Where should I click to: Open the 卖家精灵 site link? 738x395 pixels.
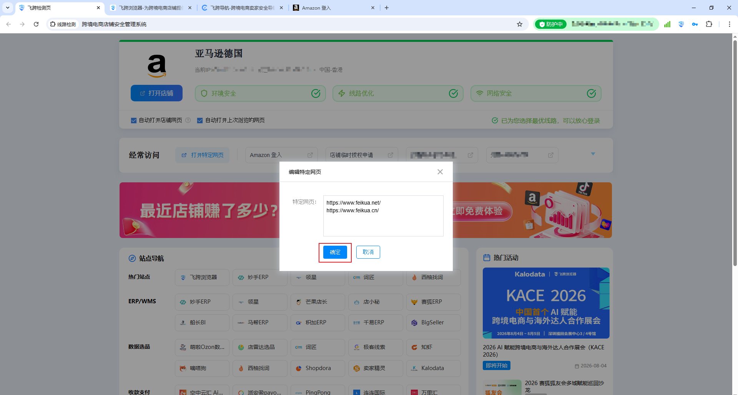click(376, 368)
